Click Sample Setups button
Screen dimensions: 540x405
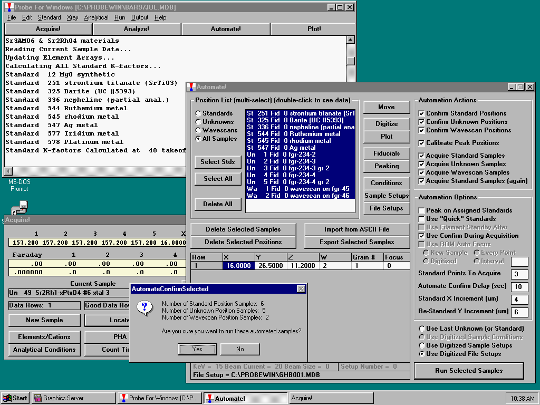[x=387, y=196]
